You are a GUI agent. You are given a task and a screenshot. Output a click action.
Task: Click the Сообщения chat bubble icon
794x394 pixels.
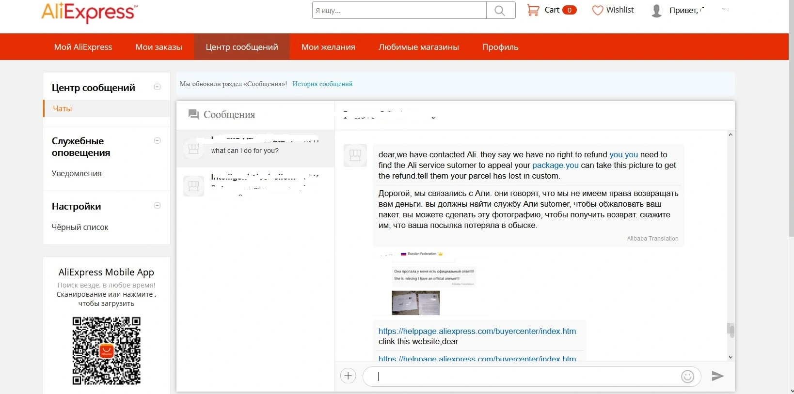click(193, 114)
